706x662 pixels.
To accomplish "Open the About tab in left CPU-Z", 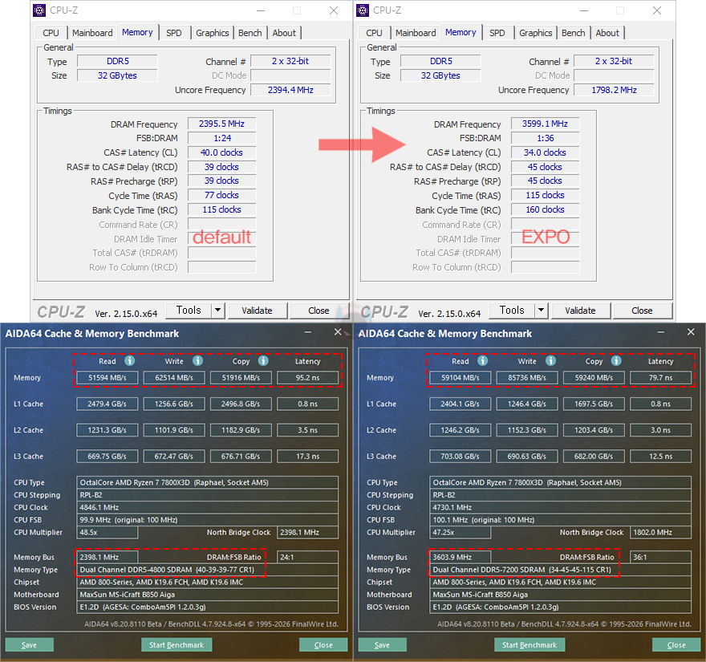I will 284,33.
